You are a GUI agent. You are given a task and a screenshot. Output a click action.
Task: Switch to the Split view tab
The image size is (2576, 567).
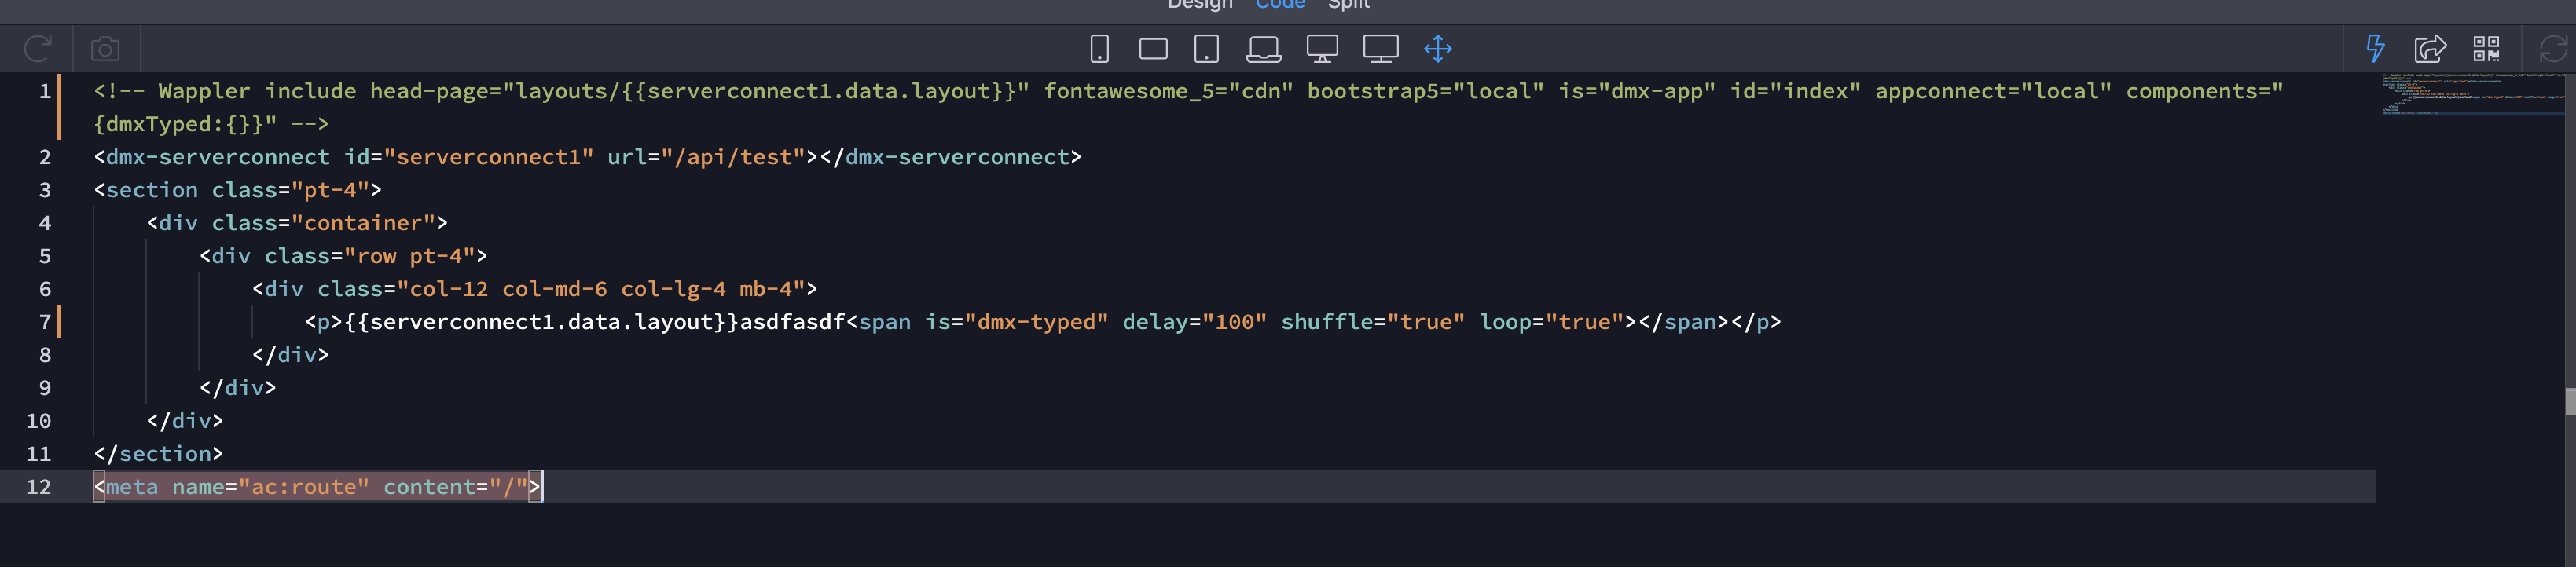[1348, 4]
